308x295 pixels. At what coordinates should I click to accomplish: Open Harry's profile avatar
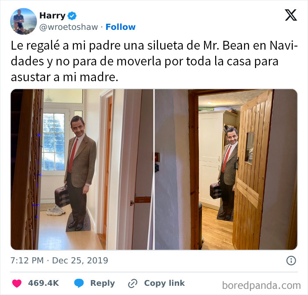point(23,22)
